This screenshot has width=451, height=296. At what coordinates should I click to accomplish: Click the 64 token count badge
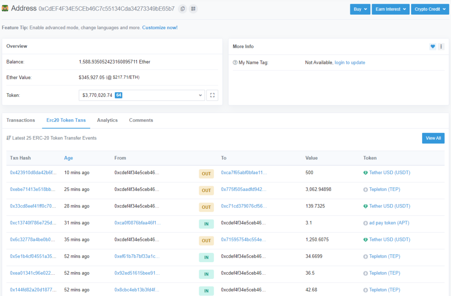coord(119,95)
